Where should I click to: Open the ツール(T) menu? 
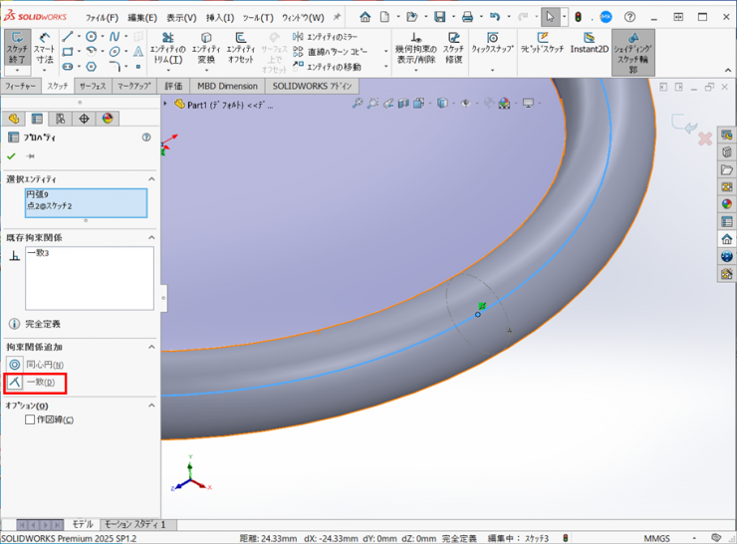tap(258, 18)
